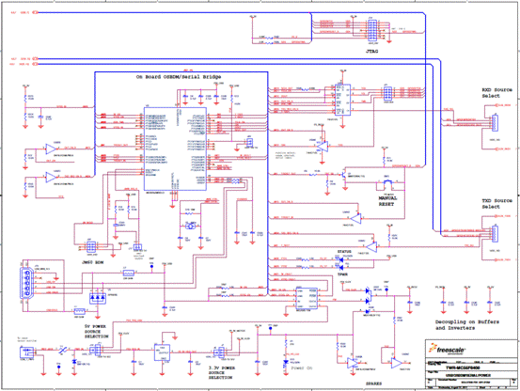520x391 pixels.
Task: Select the 5V power source selection jumper
Action: click(x=98, y=350)
